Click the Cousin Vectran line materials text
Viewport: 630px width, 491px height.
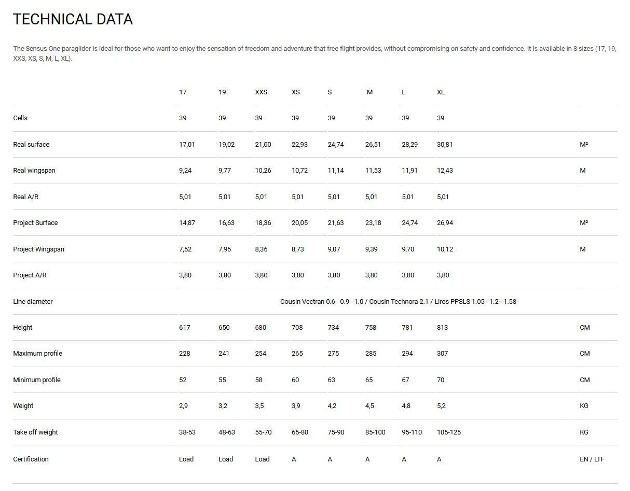(398, 302)
